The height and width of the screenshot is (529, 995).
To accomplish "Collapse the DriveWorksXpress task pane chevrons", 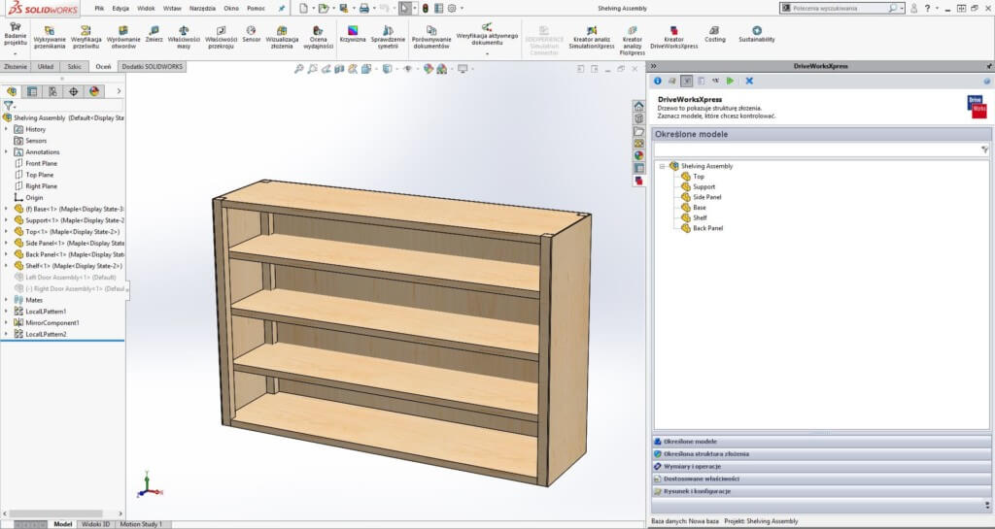I will [x=654, y=66].
